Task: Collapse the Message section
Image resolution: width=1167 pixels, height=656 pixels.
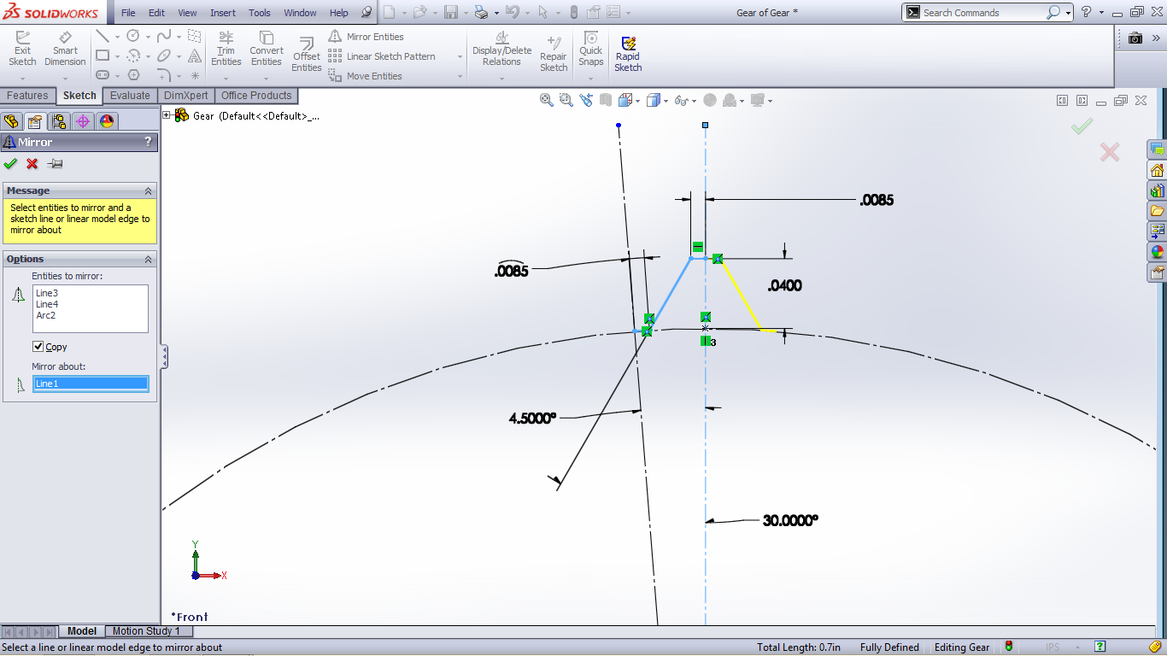Action: [x=148, y=190]
